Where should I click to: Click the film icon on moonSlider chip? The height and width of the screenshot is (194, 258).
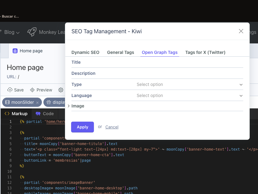point(7,102)
